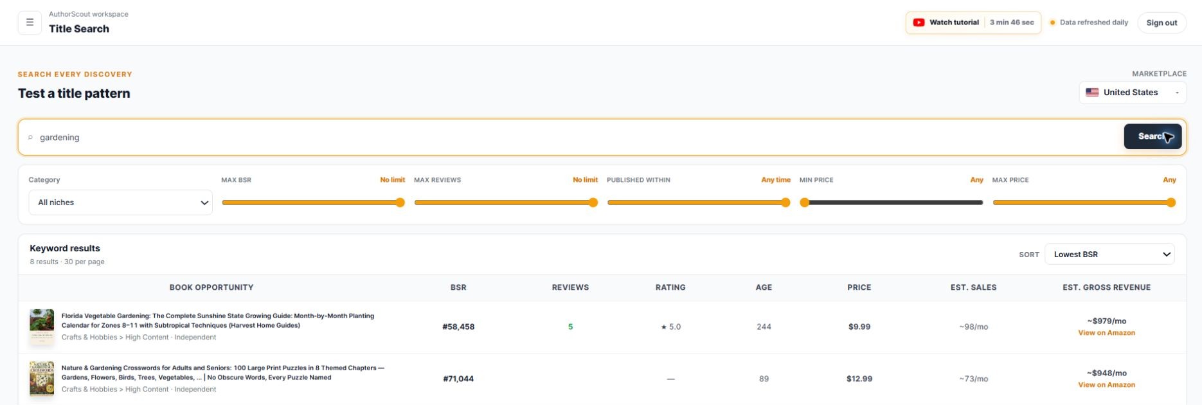The height and width of the screenshot is (405, 1202).
Task: Click the Age column header
Action: coord(764,287)
